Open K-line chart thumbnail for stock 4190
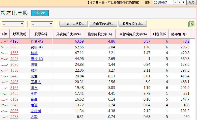197x120 pixels. (x=4, y=41)
